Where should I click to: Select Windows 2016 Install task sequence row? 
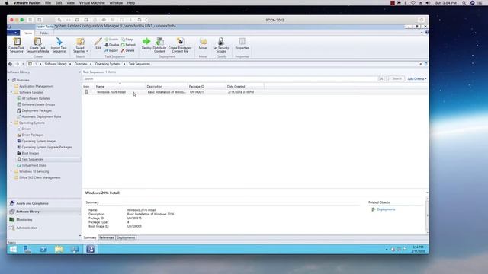255,92
